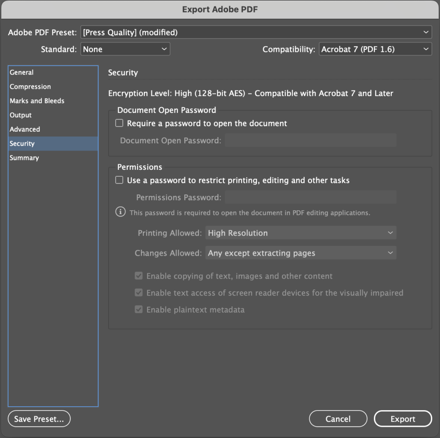Click Export to create the PDF
The height and width of the screenshot is (438, 440).
tap(403, 418)
